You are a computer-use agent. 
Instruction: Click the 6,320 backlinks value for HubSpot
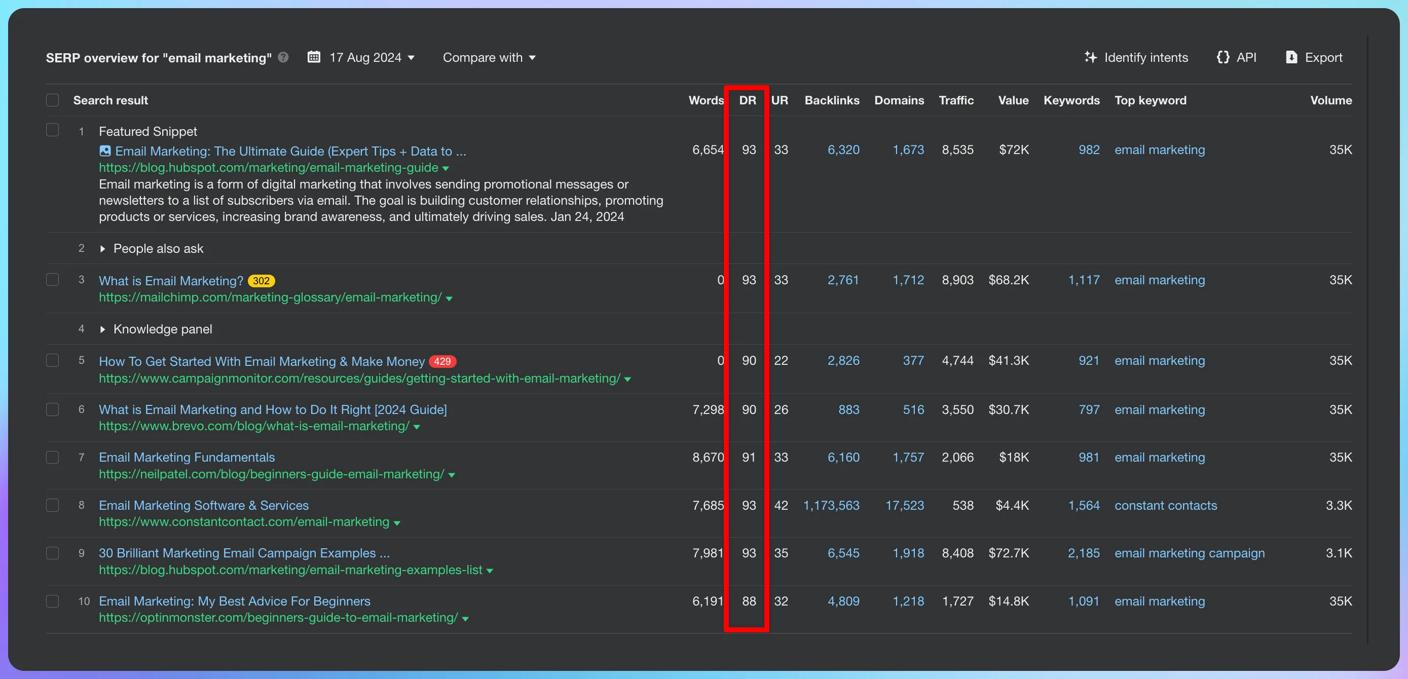tap(843, 149)
